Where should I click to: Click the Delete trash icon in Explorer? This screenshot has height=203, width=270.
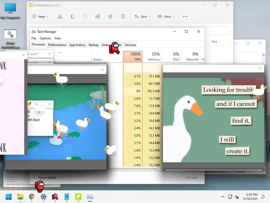[123, 17]
